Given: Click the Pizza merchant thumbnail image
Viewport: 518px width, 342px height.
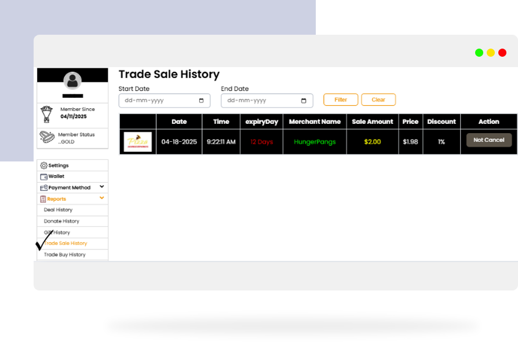Looking at the screenshot, I should (138, 142).
